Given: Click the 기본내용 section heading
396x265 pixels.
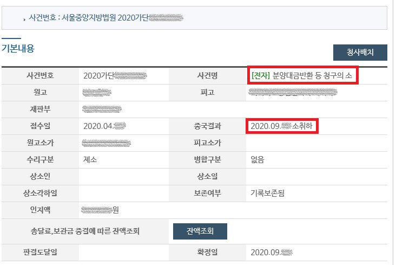Looking at the screenshot, I should [18, 48].
